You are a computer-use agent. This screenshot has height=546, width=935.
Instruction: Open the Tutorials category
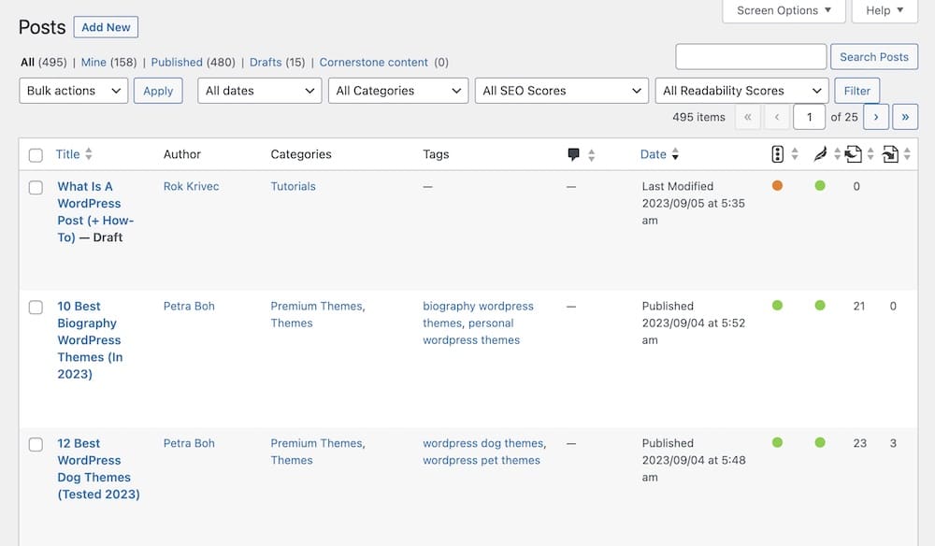293,186
